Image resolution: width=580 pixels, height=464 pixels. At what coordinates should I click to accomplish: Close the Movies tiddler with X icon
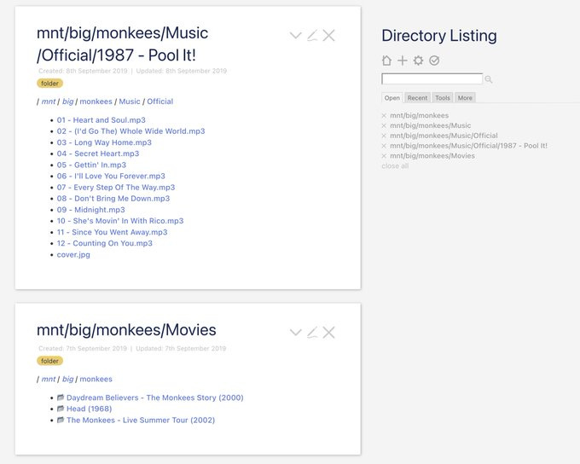(328, 333)
